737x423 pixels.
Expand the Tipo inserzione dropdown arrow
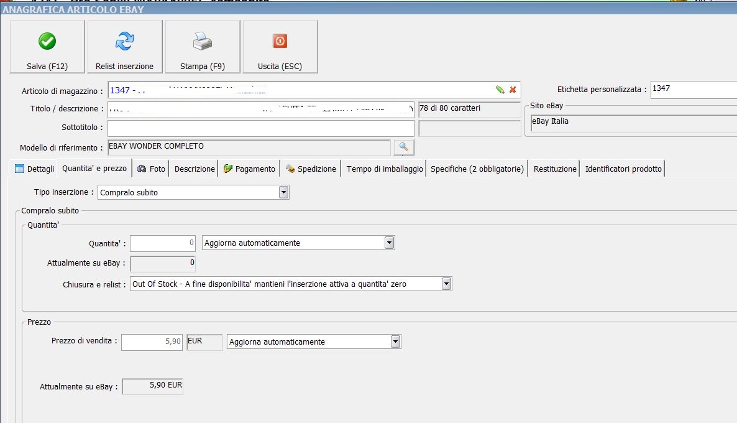(283, 192)
